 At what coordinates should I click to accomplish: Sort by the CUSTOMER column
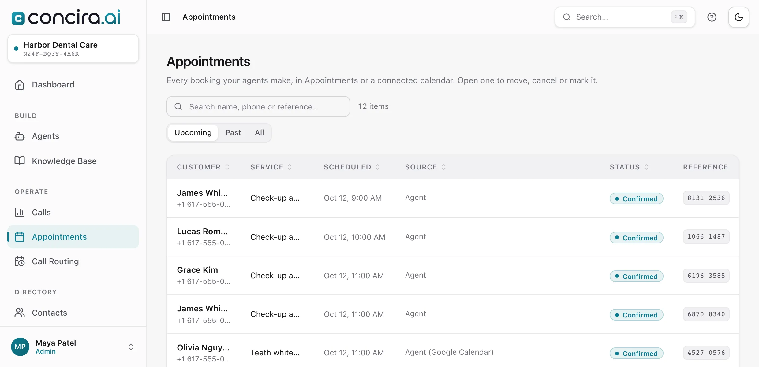click(x=203, y=167)
